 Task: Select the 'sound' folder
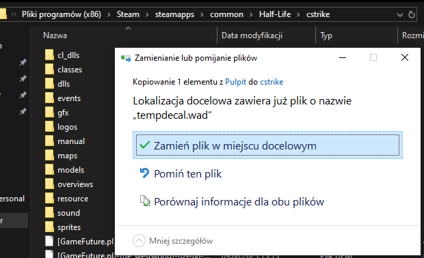click(68, 213)
